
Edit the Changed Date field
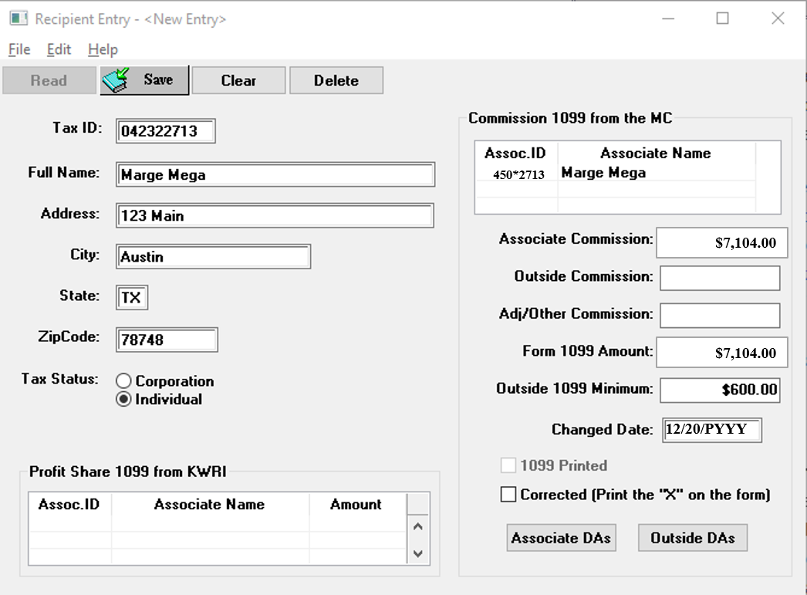711,430
